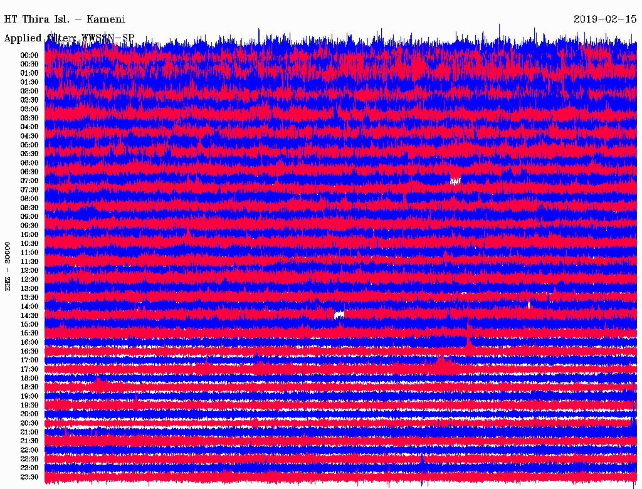
Task: Click the white data gap on the 07:00 trace
Action: (x=455, y=181)
